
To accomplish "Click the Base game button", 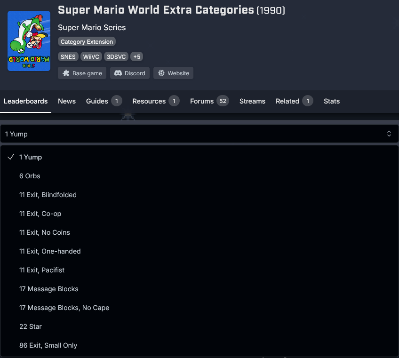I will coord(82,73).
